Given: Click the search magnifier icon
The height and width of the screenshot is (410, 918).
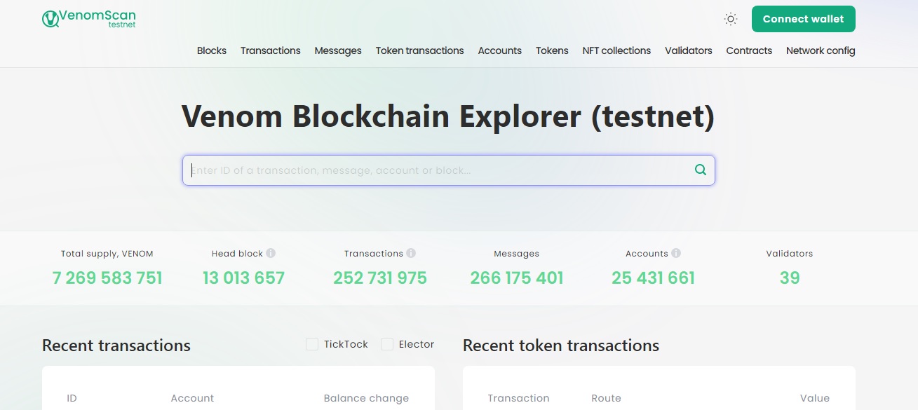Looking at the screenshot, I should click(700, 170).
